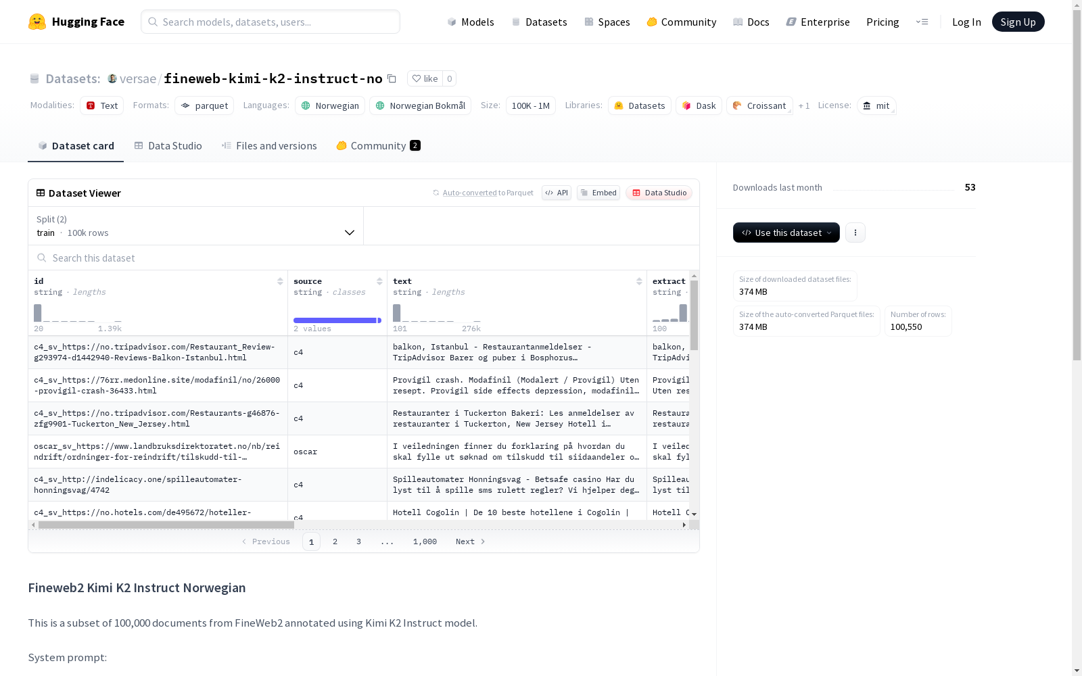Sort the id column with its arrows
1082x676 pixels.
pos(280,281)
